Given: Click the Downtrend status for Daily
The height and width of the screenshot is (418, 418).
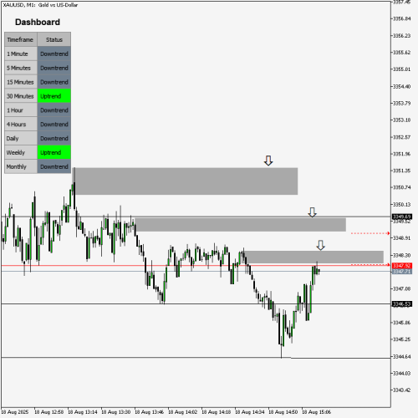Looking at the screenshot, I should pyautogui.click(x=54, y=139).
